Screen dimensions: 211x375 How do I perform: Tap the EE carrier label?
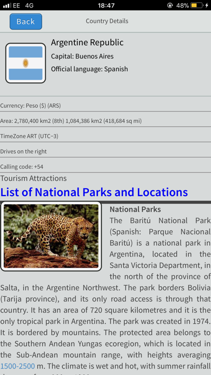pyautogui.click(x=17, y=5)
